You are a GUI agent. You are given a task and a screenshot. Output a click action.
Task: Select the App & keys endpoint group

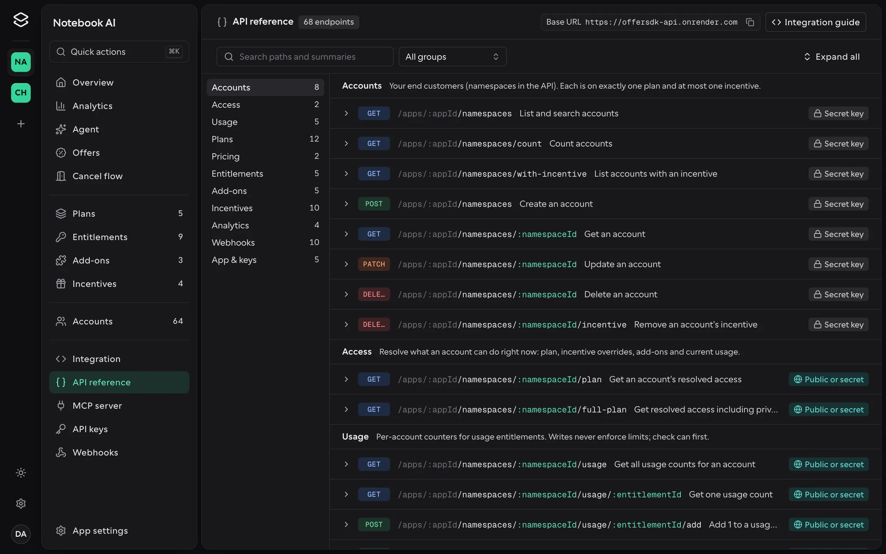[x=265, y=260]
